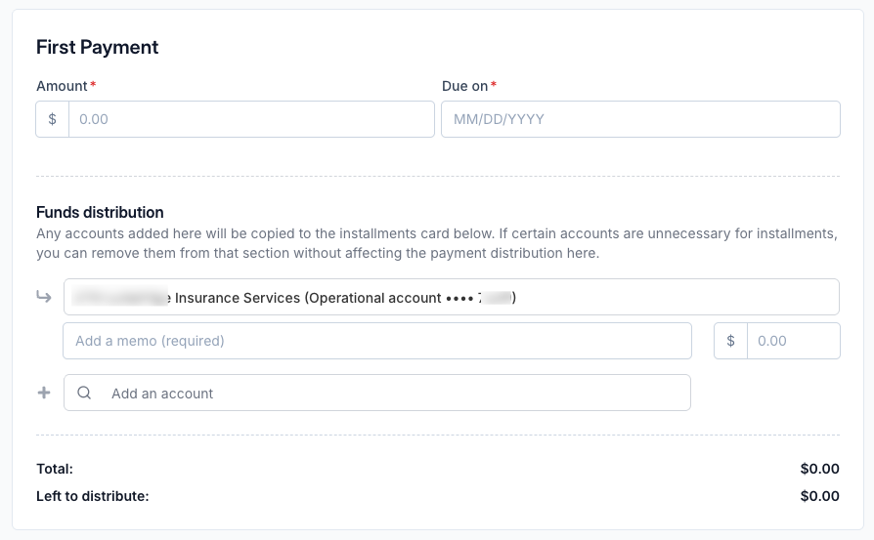Click the Left to distribute: label
The width and height of the screenshot is (874, 540).
[x=93, y=496]
